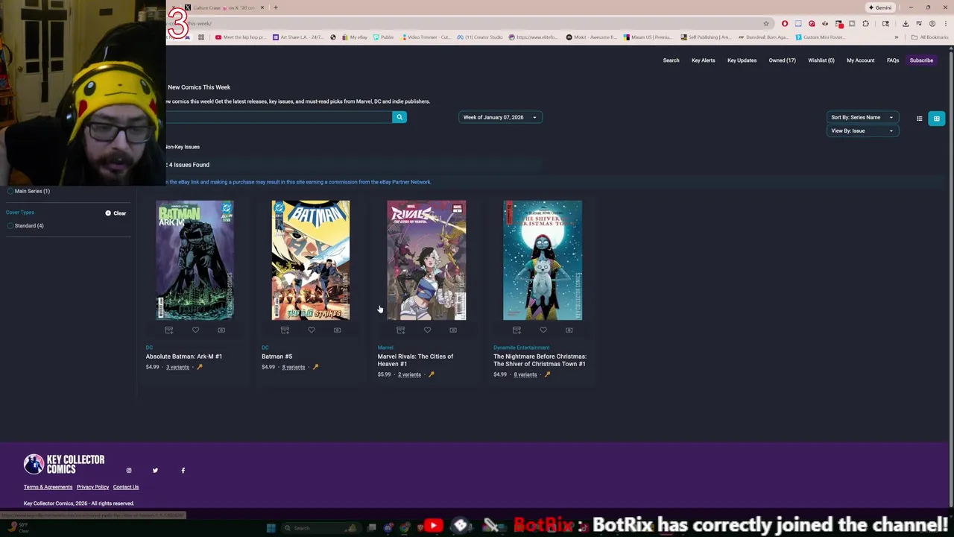
Task: Show 8 variants of Batman #5
Action: (x=293, y=367)
